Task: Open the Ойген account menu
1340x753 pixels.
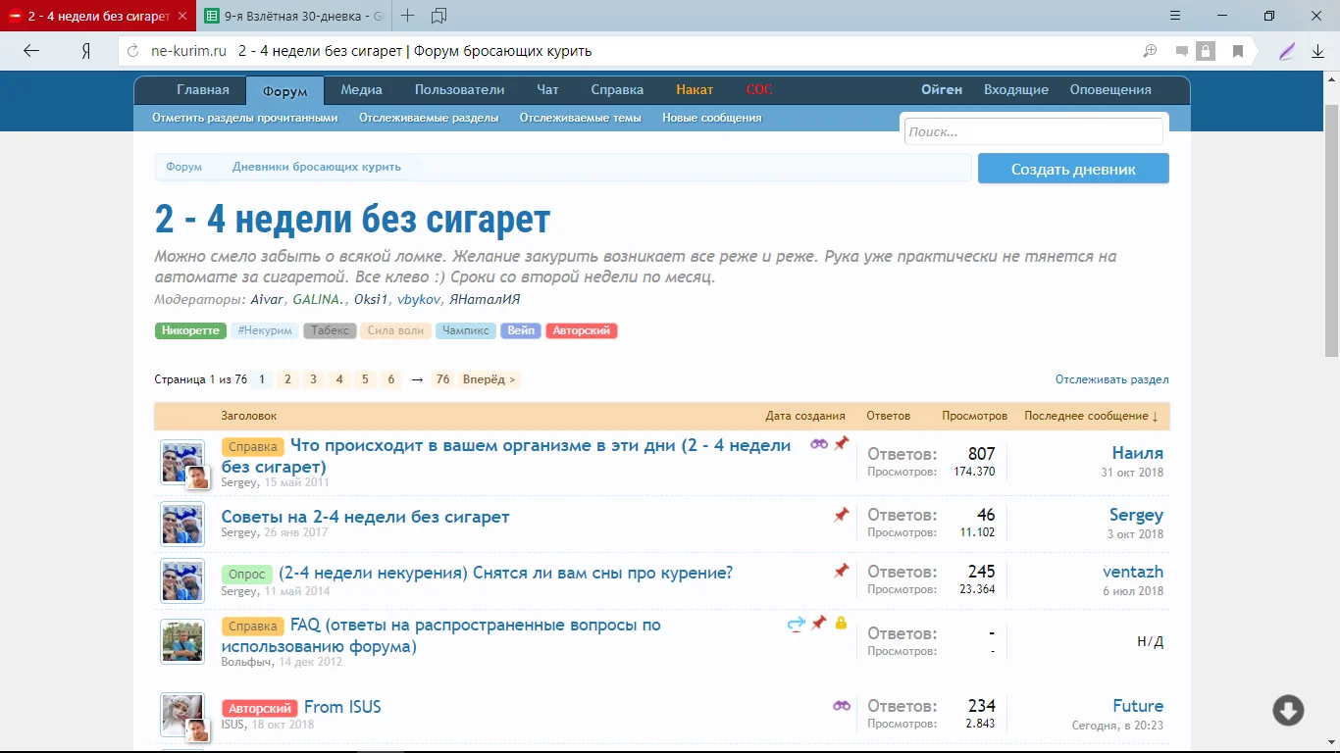Action: [942, 90]
